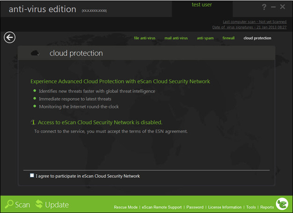The image size is (293, 213).
Task: Open Rescue Mode link
Action: [126, 207]
